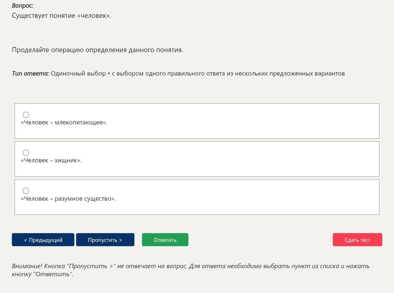Click the answer text «Человек – разумное существо»
Image resolution: width=394 pixels, height=293 pixels.
coord(68,199)
